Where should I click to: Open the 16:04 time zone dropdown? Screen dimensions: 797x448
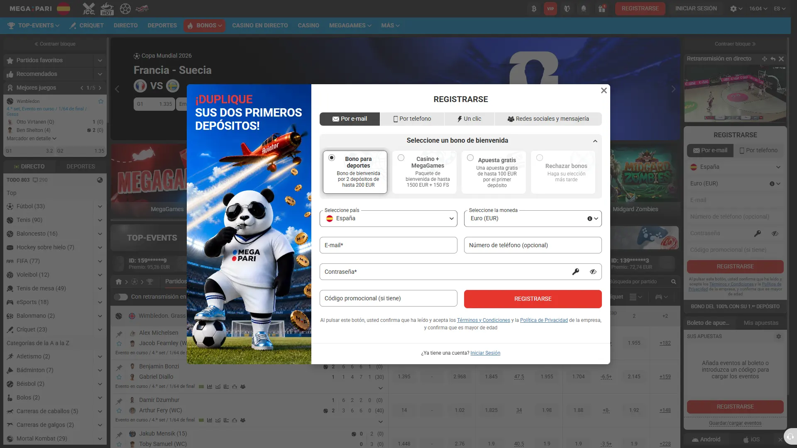pyautogui.click(x=758, y=9)
